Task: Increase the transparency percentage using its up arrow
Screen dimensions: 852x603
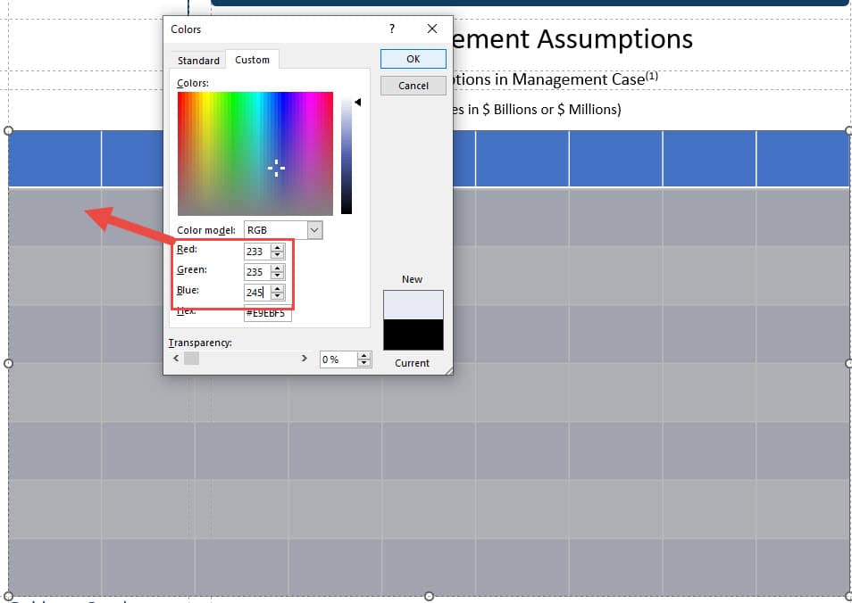Action: pos(364,355)
